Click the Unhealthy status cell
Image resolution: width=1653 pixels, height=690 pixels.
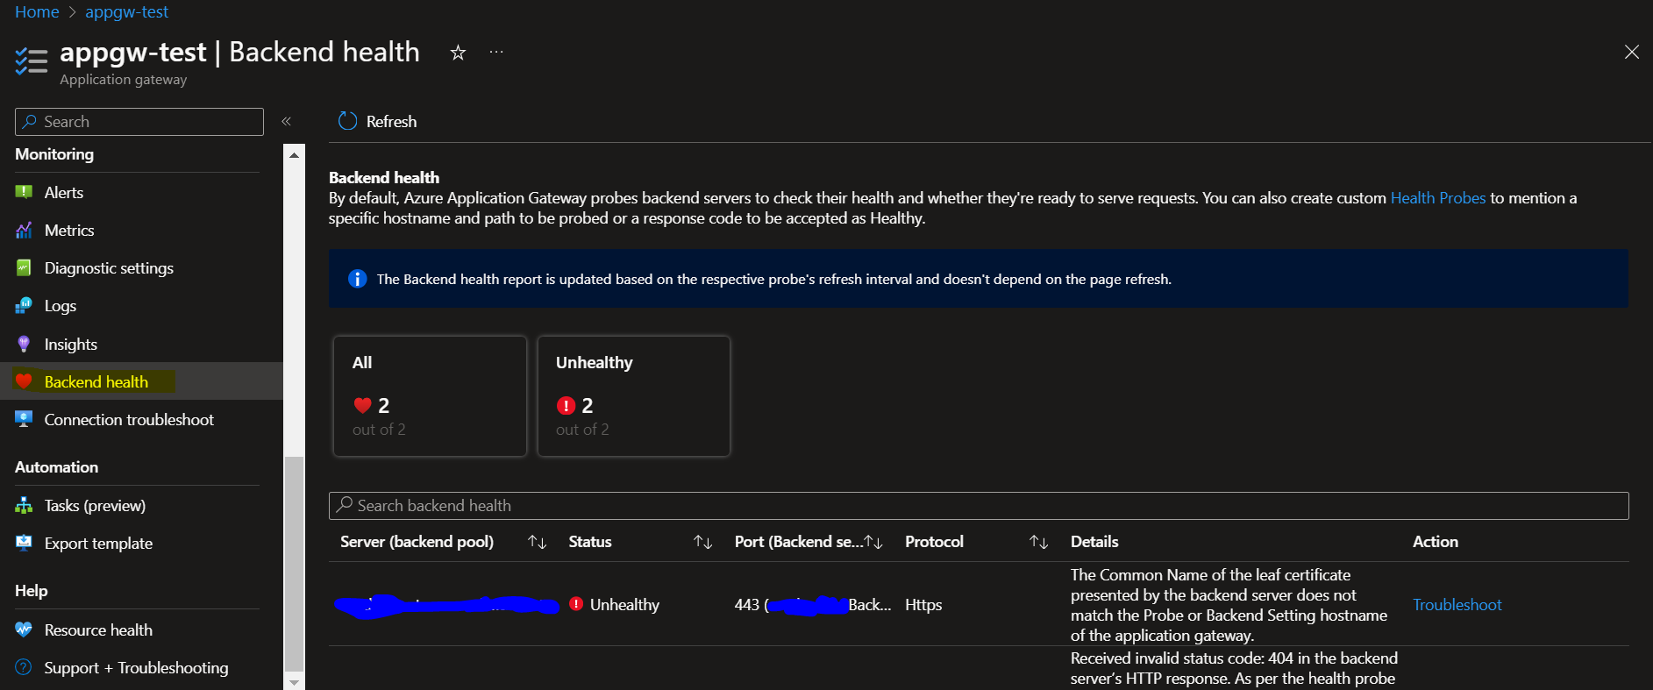point(624,605)
